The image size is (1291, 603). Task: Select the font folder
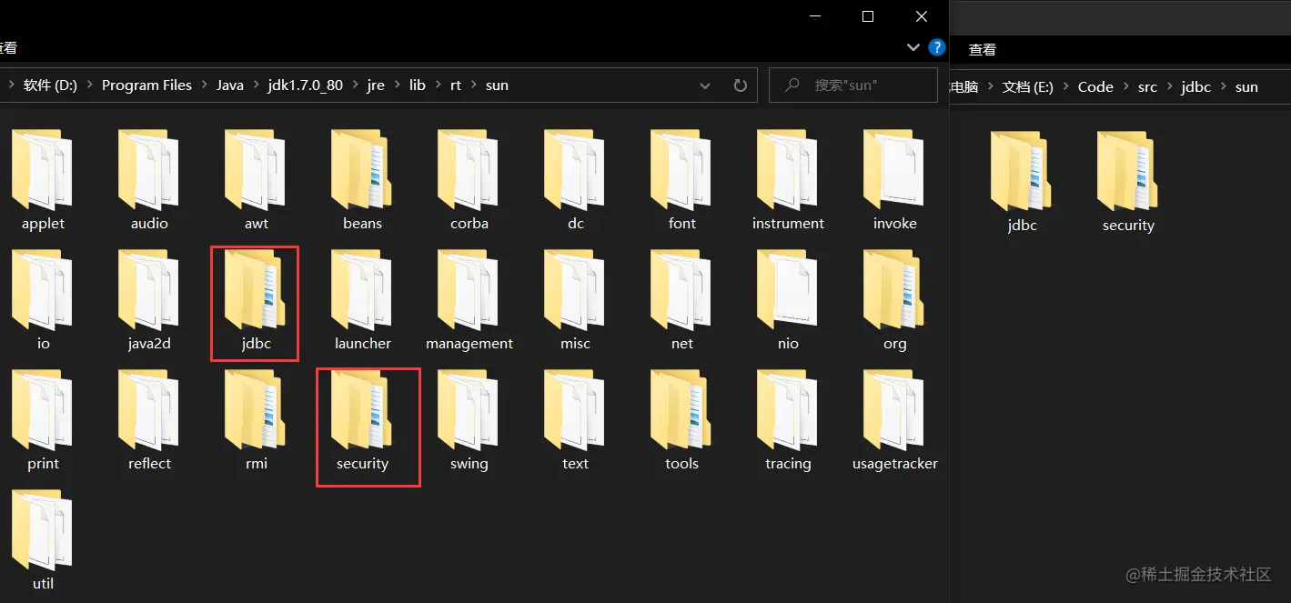[681, 180]
